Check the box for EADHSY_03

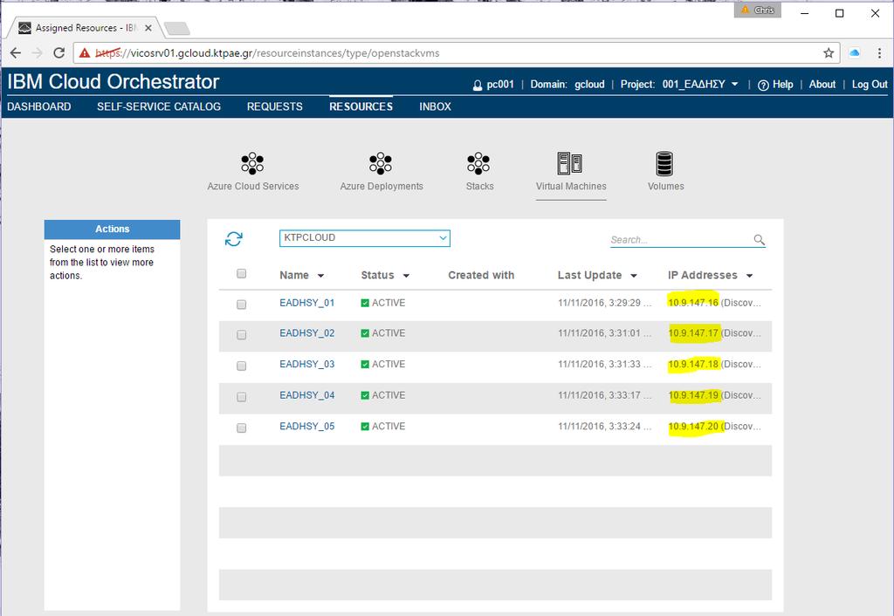pos(241,366)
